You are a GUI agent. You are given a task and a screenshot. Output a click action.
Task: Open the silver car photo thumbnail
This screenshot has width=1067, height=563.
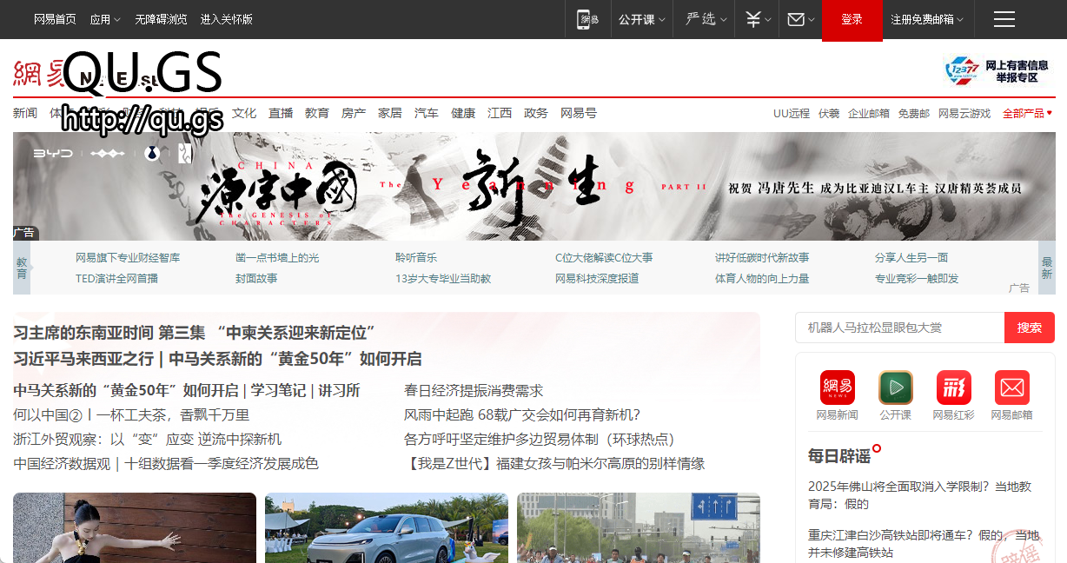387,528
